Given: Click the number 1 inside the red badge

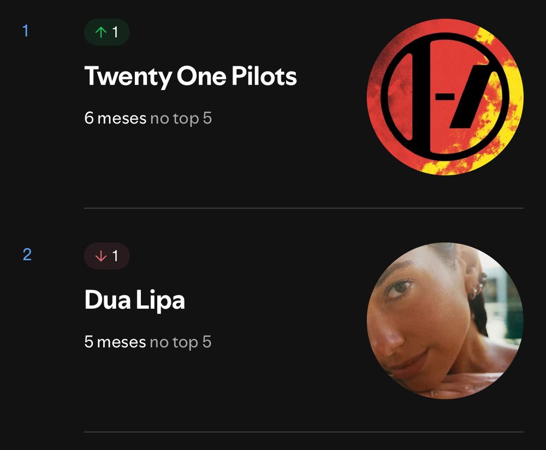Looking at the screenshot, I should tap(115, 256).
